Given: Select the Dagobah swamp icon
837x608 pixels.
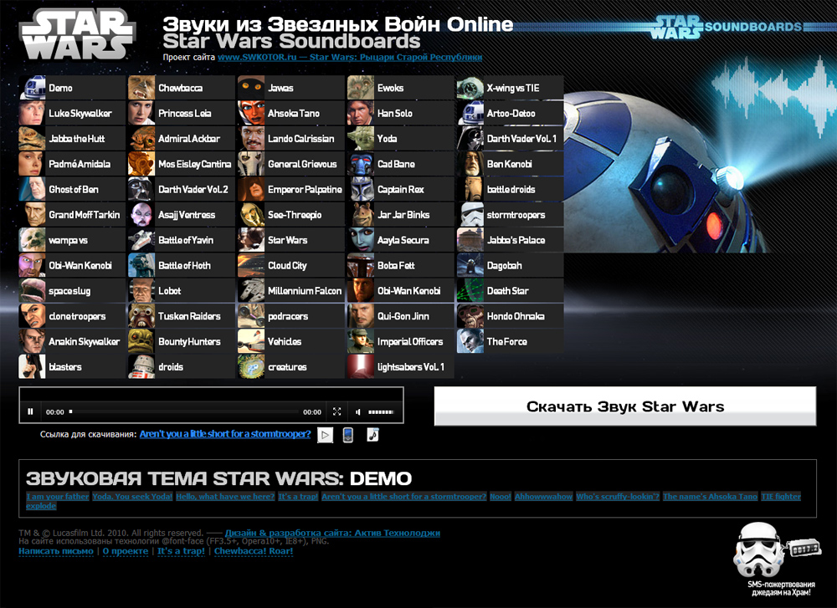Looking at the screenshot, I should point(470,265).
